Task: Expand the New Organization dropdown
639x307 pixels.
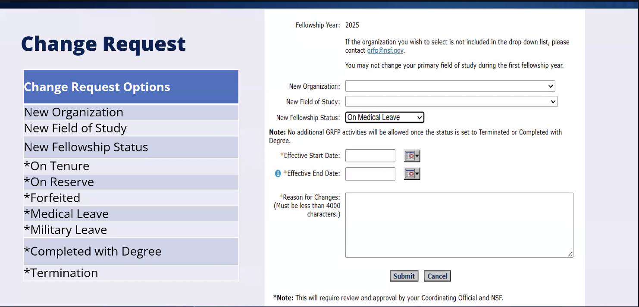Action: pos(450,86)
